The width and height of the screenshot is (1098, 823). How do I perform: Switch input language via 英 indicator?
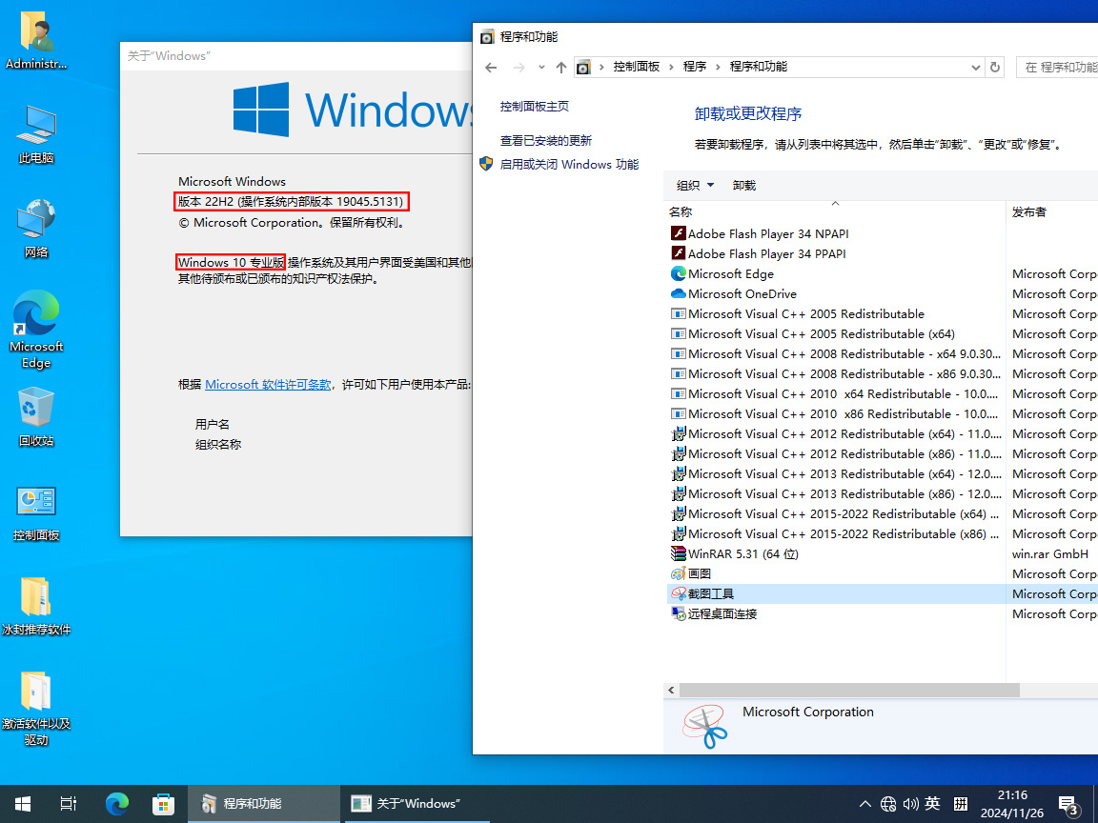(x=932, y=803)
